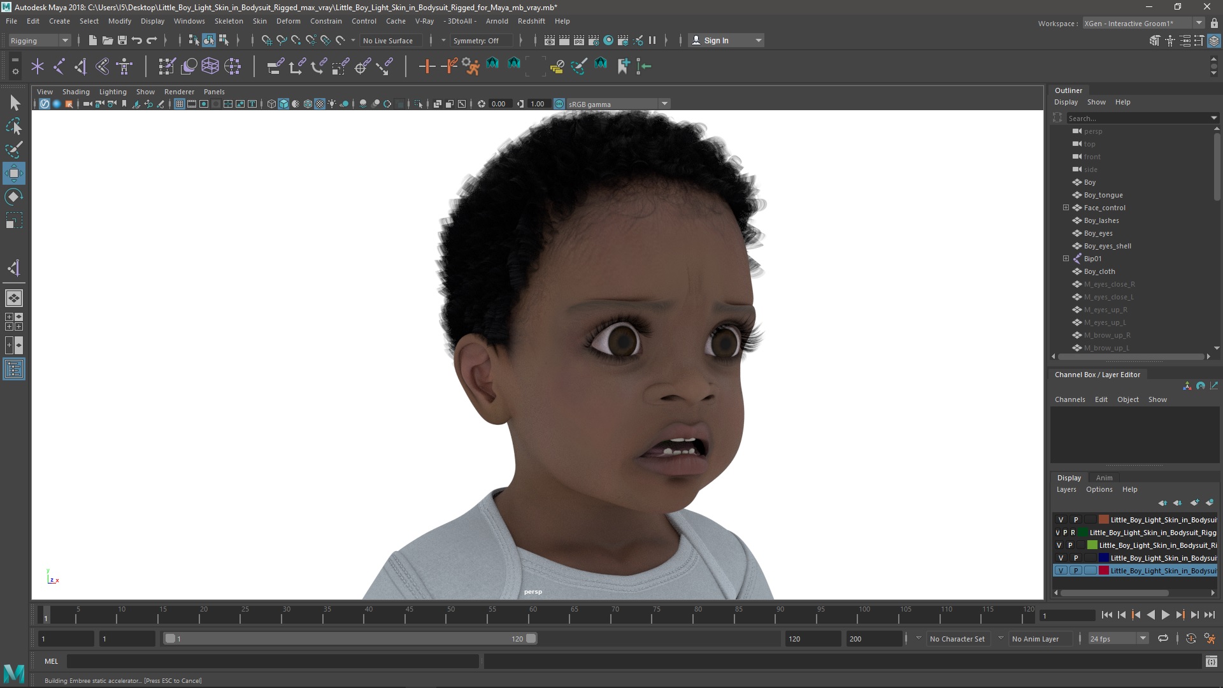The width and height of the screenshot is (1223, 688).
Task: Toggle playback loop icon
Action: [x=1163, y=638]
